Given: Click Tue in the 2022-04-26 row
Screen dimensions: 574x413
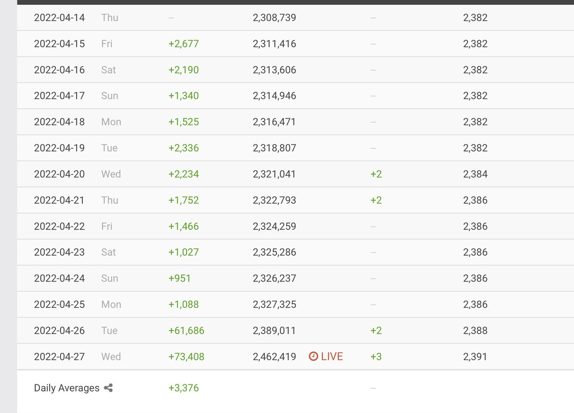Looking at the screenshot, I should click(110, 330).
